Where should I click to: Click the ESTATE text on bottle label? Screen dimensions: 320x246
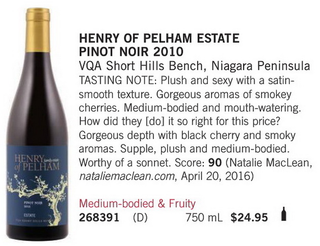coord(30,215)
